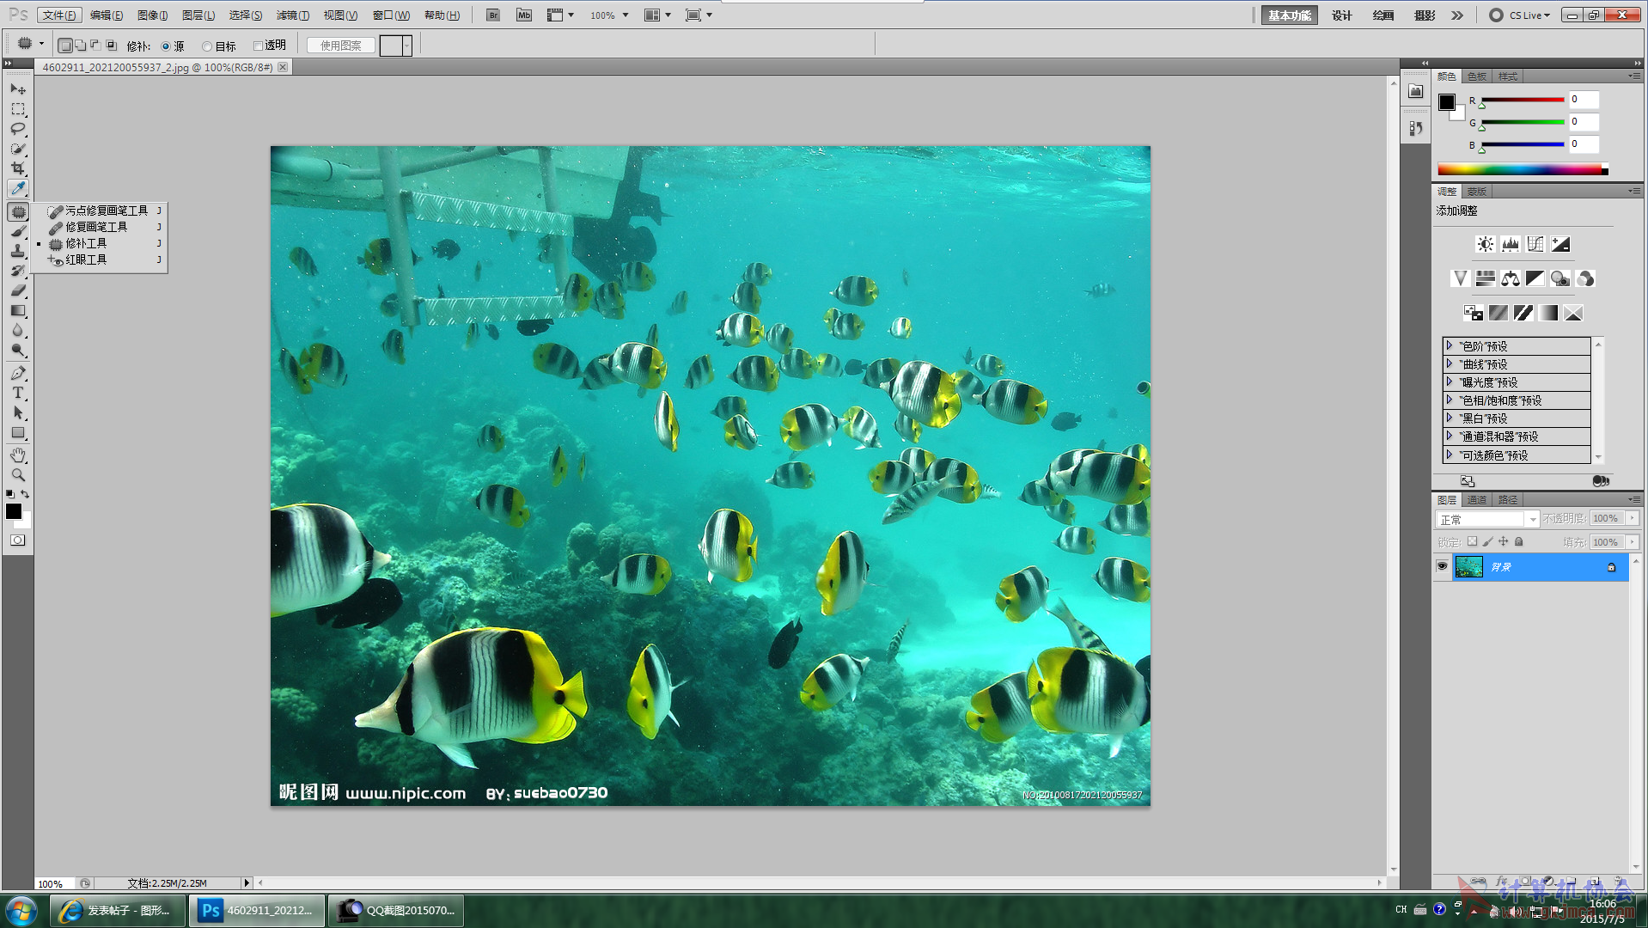Viewport: 1648px width, 928px height.
Task: Toggle lock image pixels brush icon
Action: tap(1487, 541)
